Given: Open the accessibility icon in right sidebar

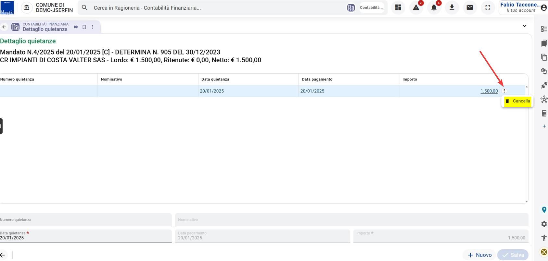Looking at the screenshot, I should (x=544, y=238).
